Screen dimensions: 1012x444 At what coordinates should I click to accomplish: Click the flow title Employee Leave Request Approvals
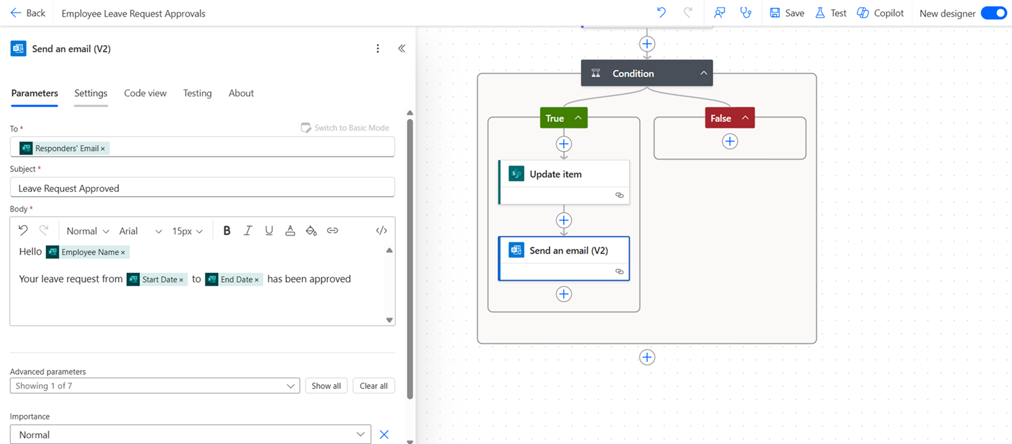(x=133, y=14)
